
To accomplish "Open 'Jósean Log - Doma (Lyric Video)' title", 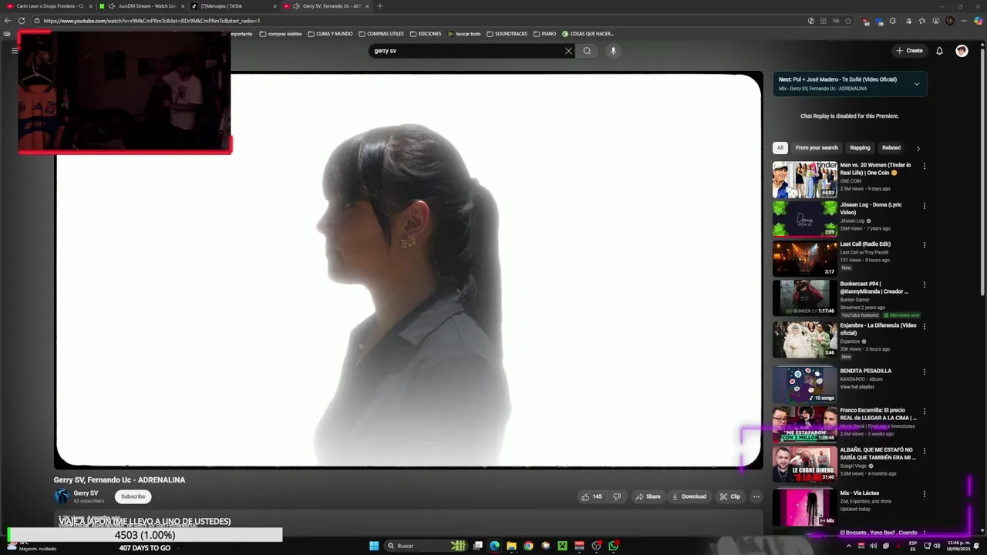I will pyautogui.click(x=871, y=208).
